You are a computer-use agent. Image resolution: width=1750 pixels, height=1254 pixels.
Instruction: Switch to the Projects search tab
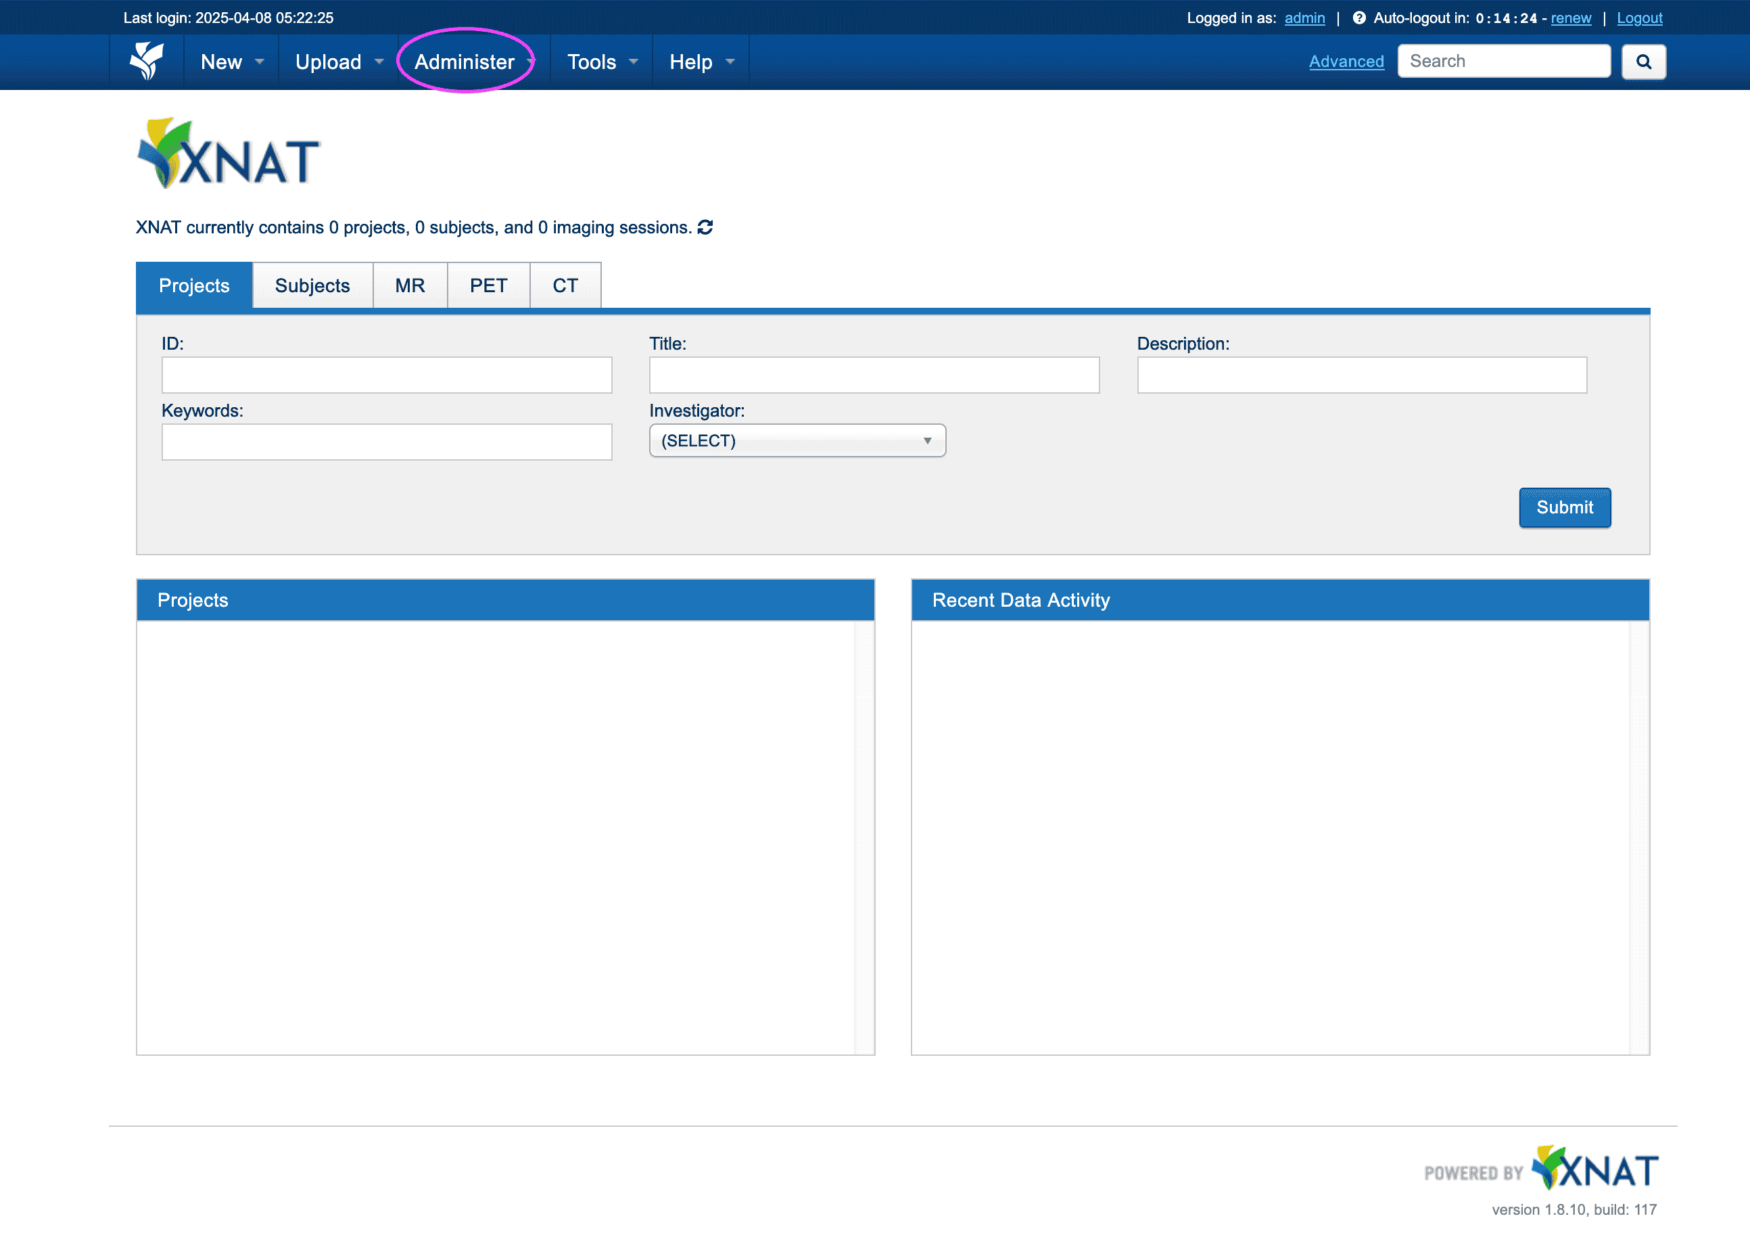coord(195,285)
